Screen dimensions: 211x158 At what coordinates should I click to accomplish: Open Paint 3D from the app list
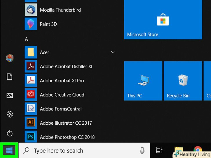tap(48, 24)
